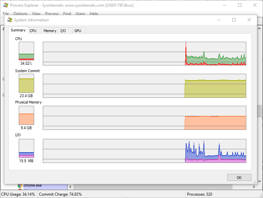Click the System Information dialog icon
This screenshot has width=263, height=198.
tap(10, 20)
